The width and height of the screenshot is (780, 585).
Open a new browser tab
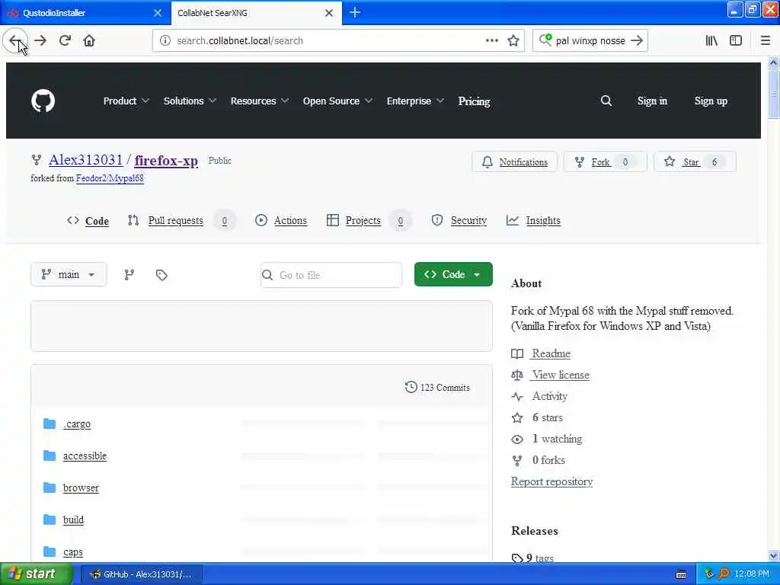pyautogui.click(x=355, y=12)
